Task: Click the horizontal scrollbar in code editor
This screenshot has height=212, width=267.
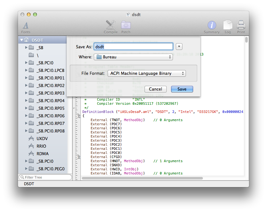Action: click(x=142, y=178)
